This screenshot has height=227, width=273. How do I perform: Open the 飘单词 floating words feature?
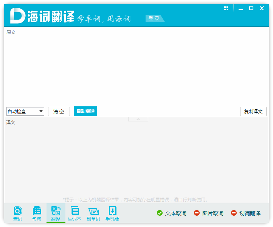93,213
